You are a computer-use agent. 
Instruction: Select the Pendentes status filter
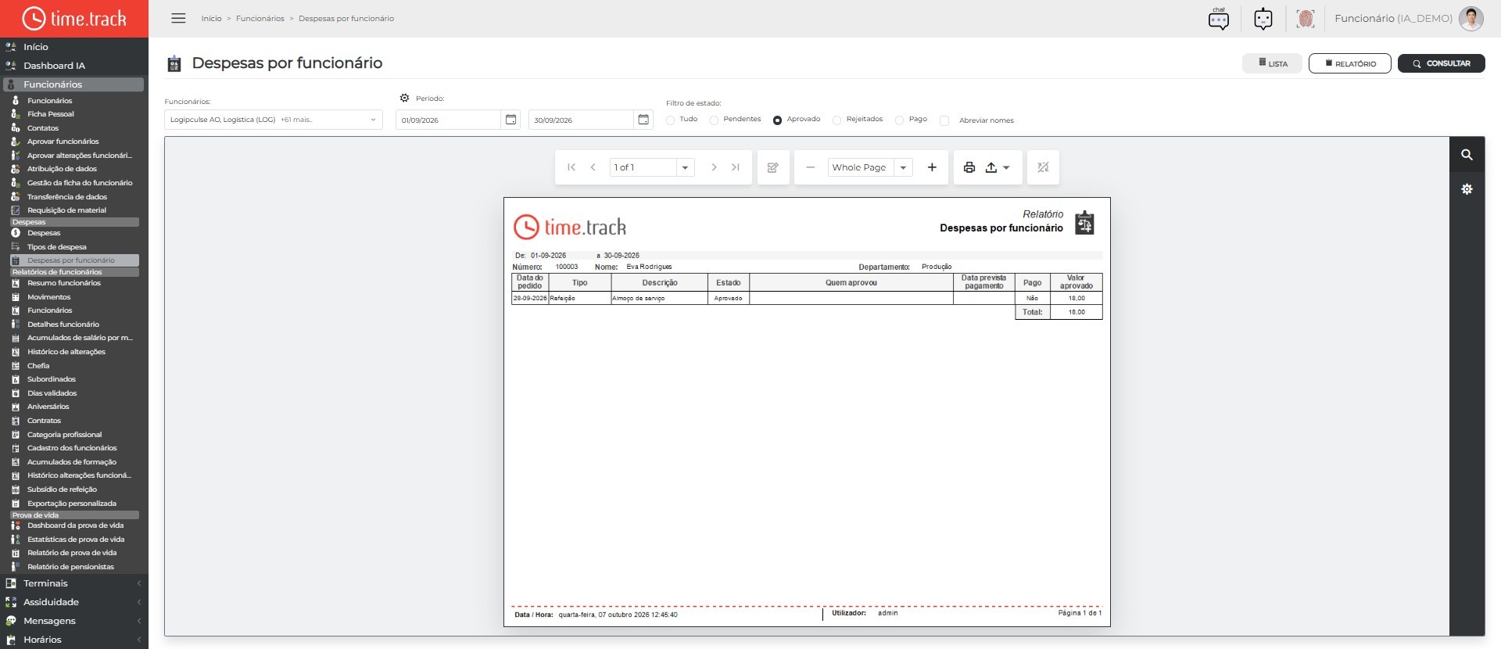pyautogui.click(x=714, y=120)
